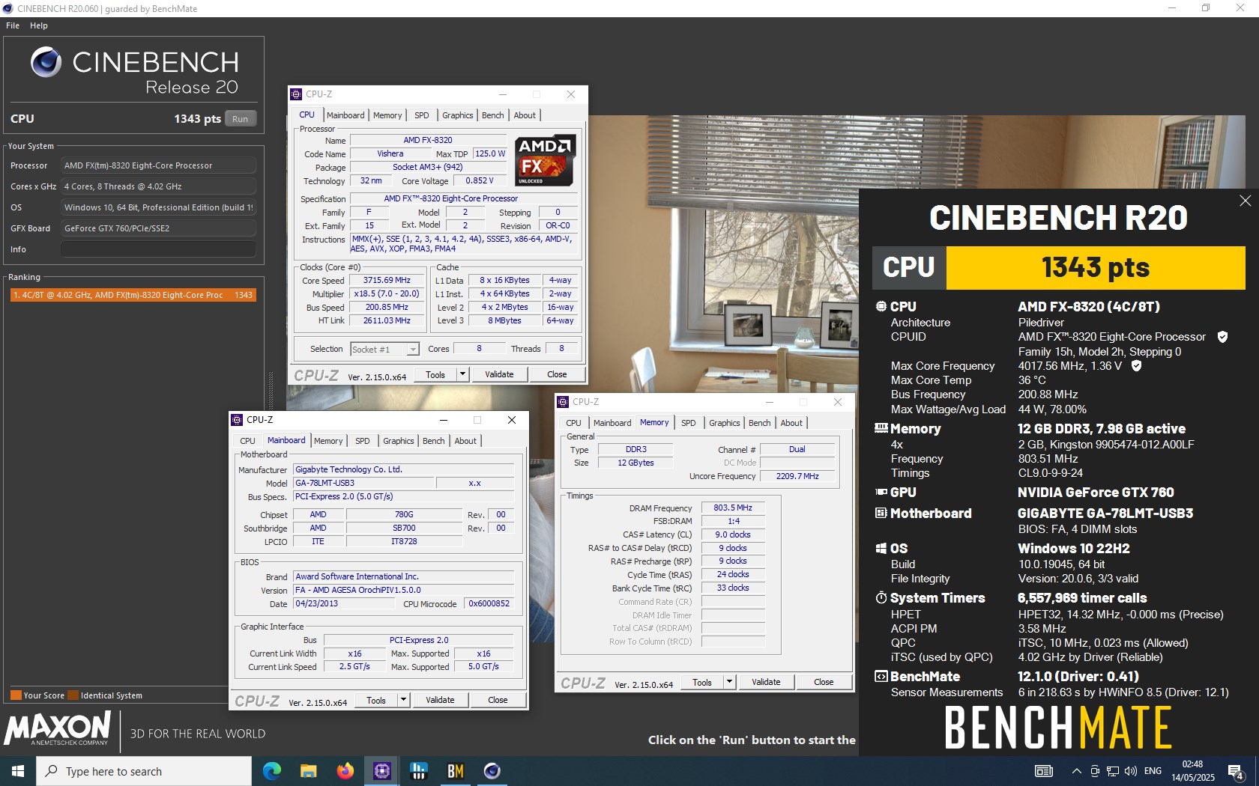Click Validate in CPU-Z Memory window
This screenshot has height=786, width=1259.
click(766, 682)
